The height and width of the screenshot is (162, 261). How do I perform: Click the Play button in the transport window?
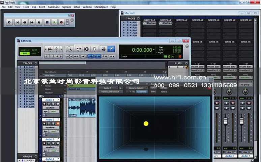[x=54, y=22]
